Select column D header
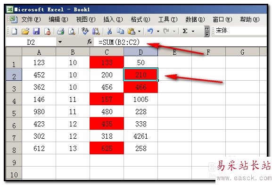272x185 pixels. pos(140,52)
